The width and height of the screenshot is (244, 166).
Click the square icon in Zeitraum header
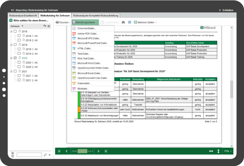point(49,26)
